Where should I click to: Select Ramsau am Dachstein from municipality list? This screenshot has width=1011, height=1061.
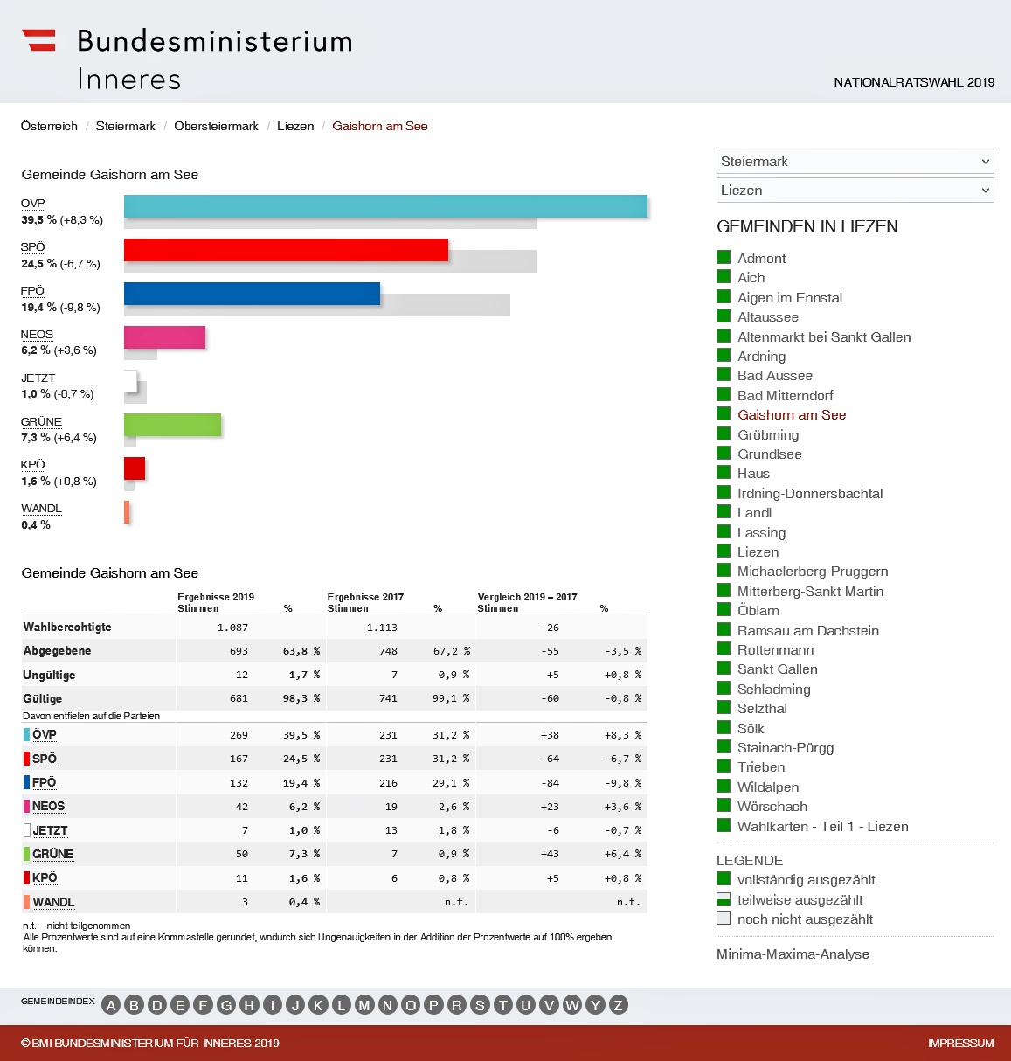point(807,631)
